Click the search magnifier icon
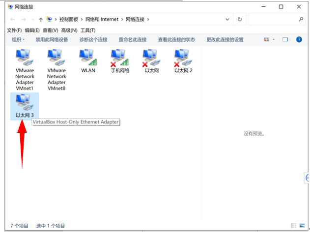 click(x=301, y=19)
